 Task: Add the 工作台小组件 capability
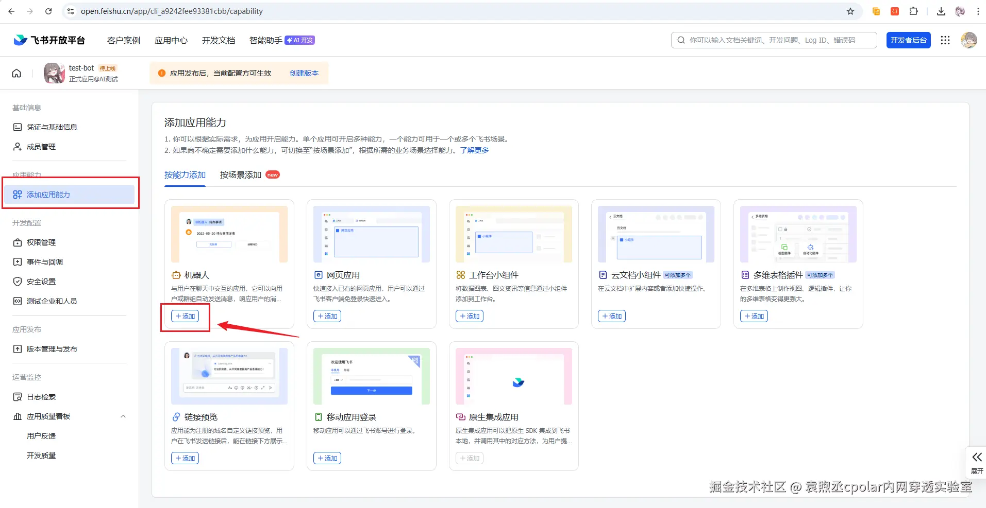pyautogui.click(x=470, y=316)
